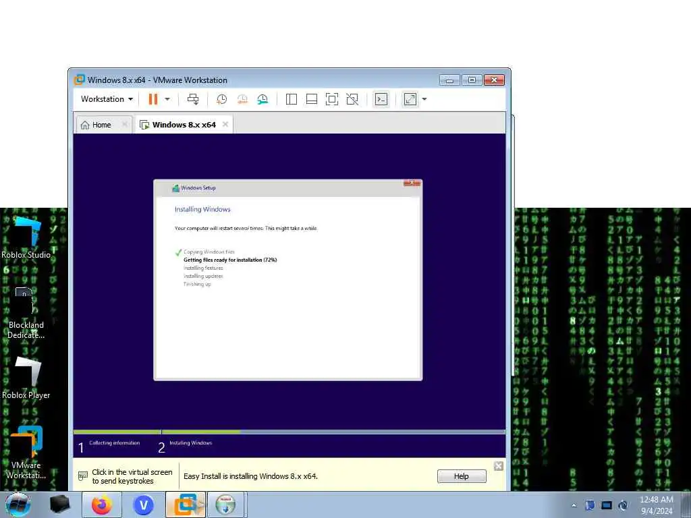This screenshot has width=691, height=518.
Task: Open the Windows Start menu orb
Action: (18, 505)
